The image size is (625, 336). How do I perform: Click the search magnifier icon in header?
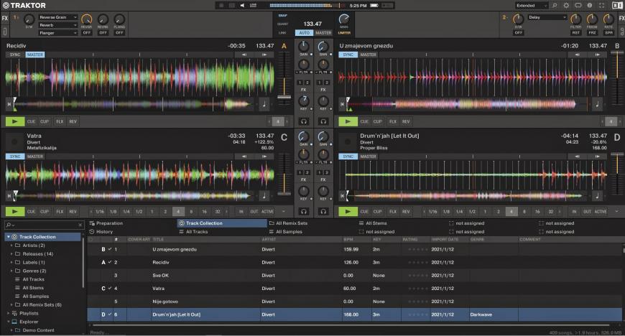tap(555, 6)
